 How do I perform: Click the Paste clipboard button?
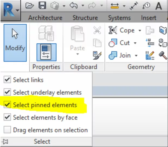tap(77, 38)
